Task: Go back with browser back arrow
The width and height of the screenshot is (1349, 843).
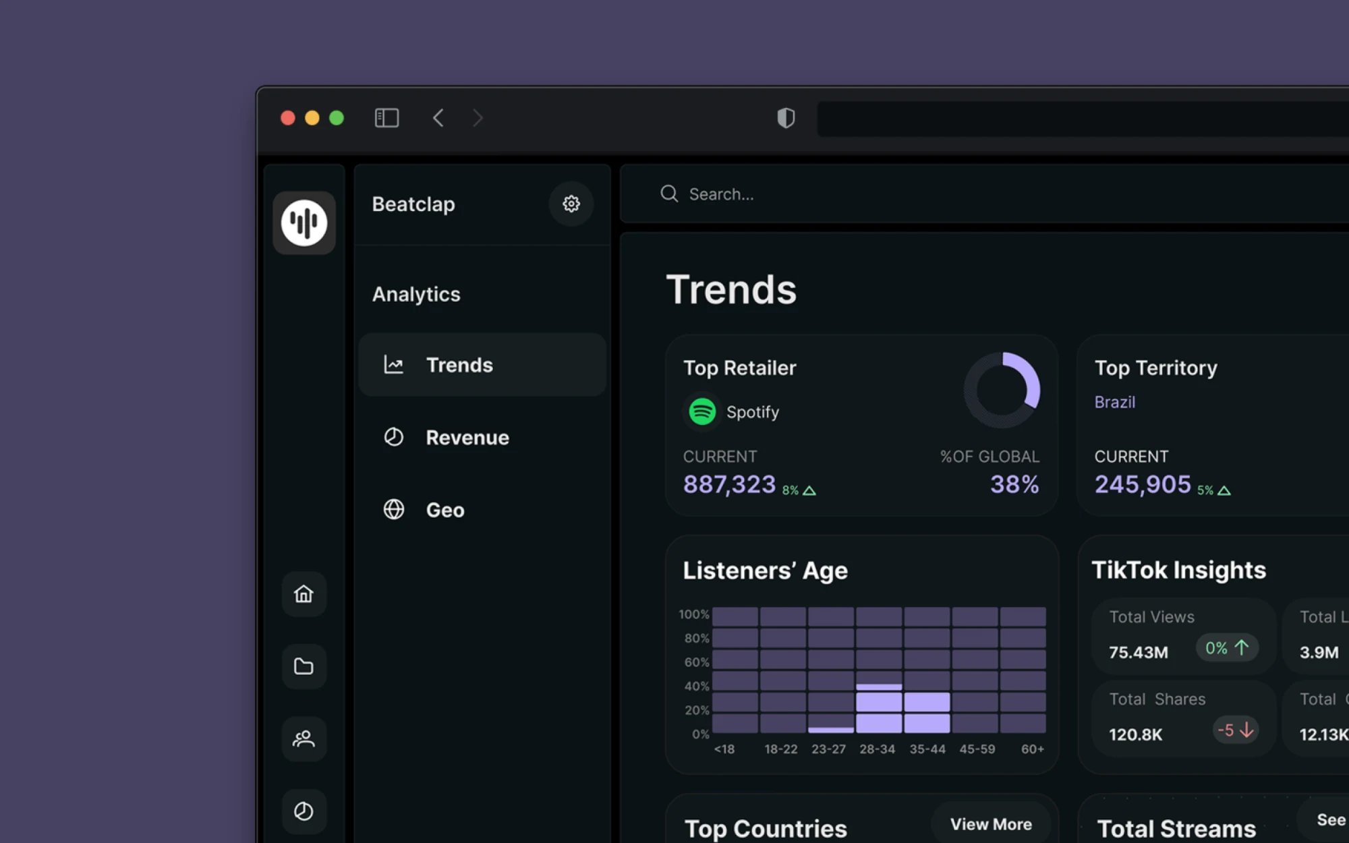Action: (x=438, y=118)
